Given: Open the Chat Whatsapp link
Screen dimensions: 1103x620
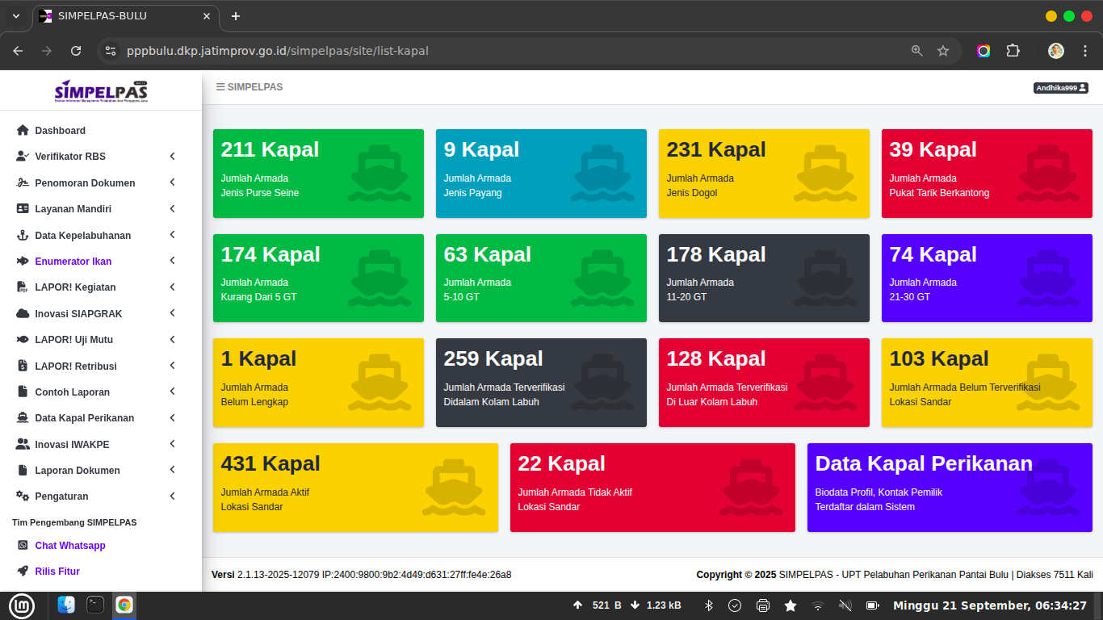Looking at the screenshot, I should click(70, 546).
